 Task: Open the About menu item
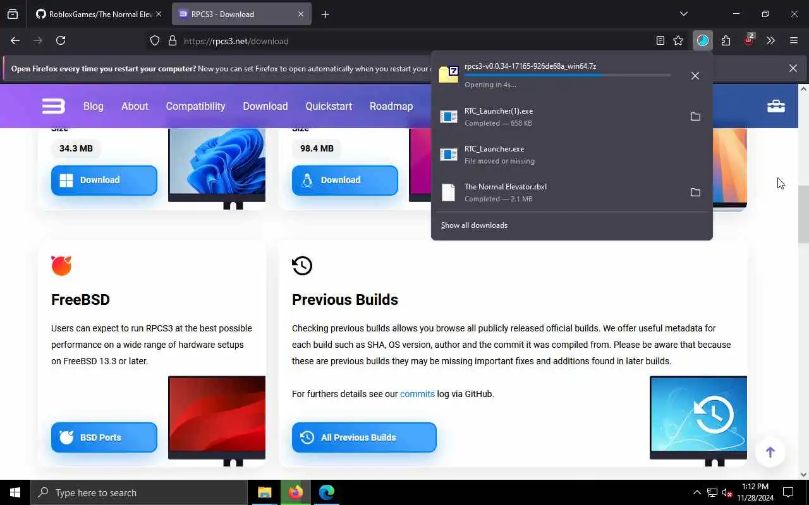pos(135,106)
